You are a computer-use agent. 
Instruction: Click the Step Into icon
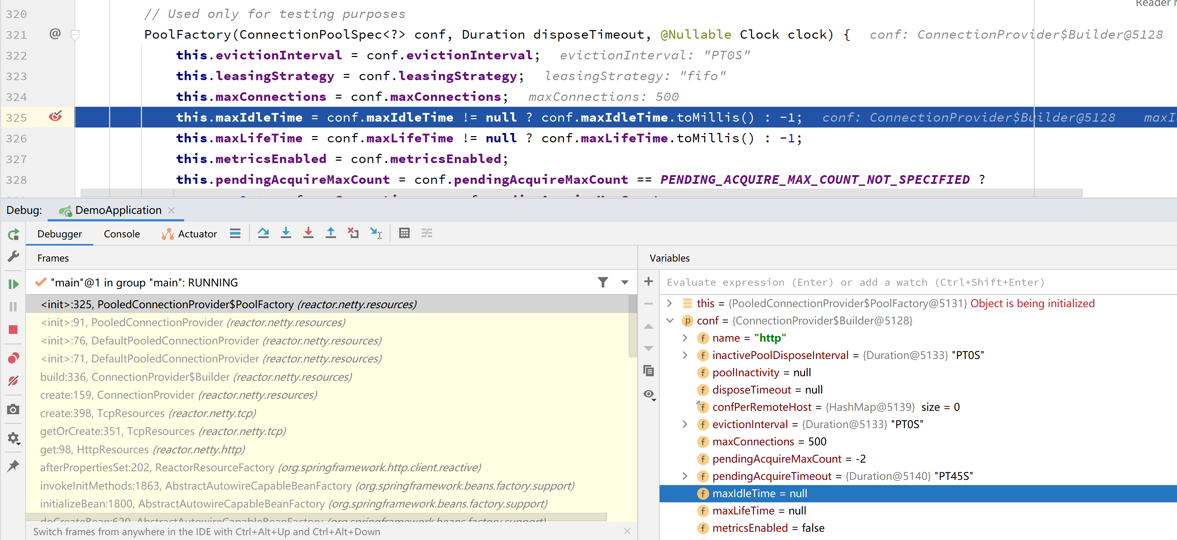coord(286,233)
